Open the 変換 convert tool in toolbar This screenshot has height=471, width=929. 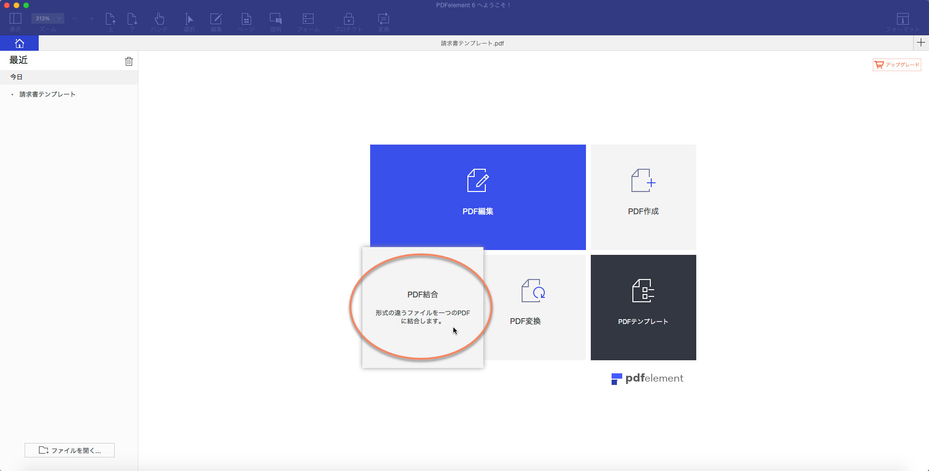point(384,19)
